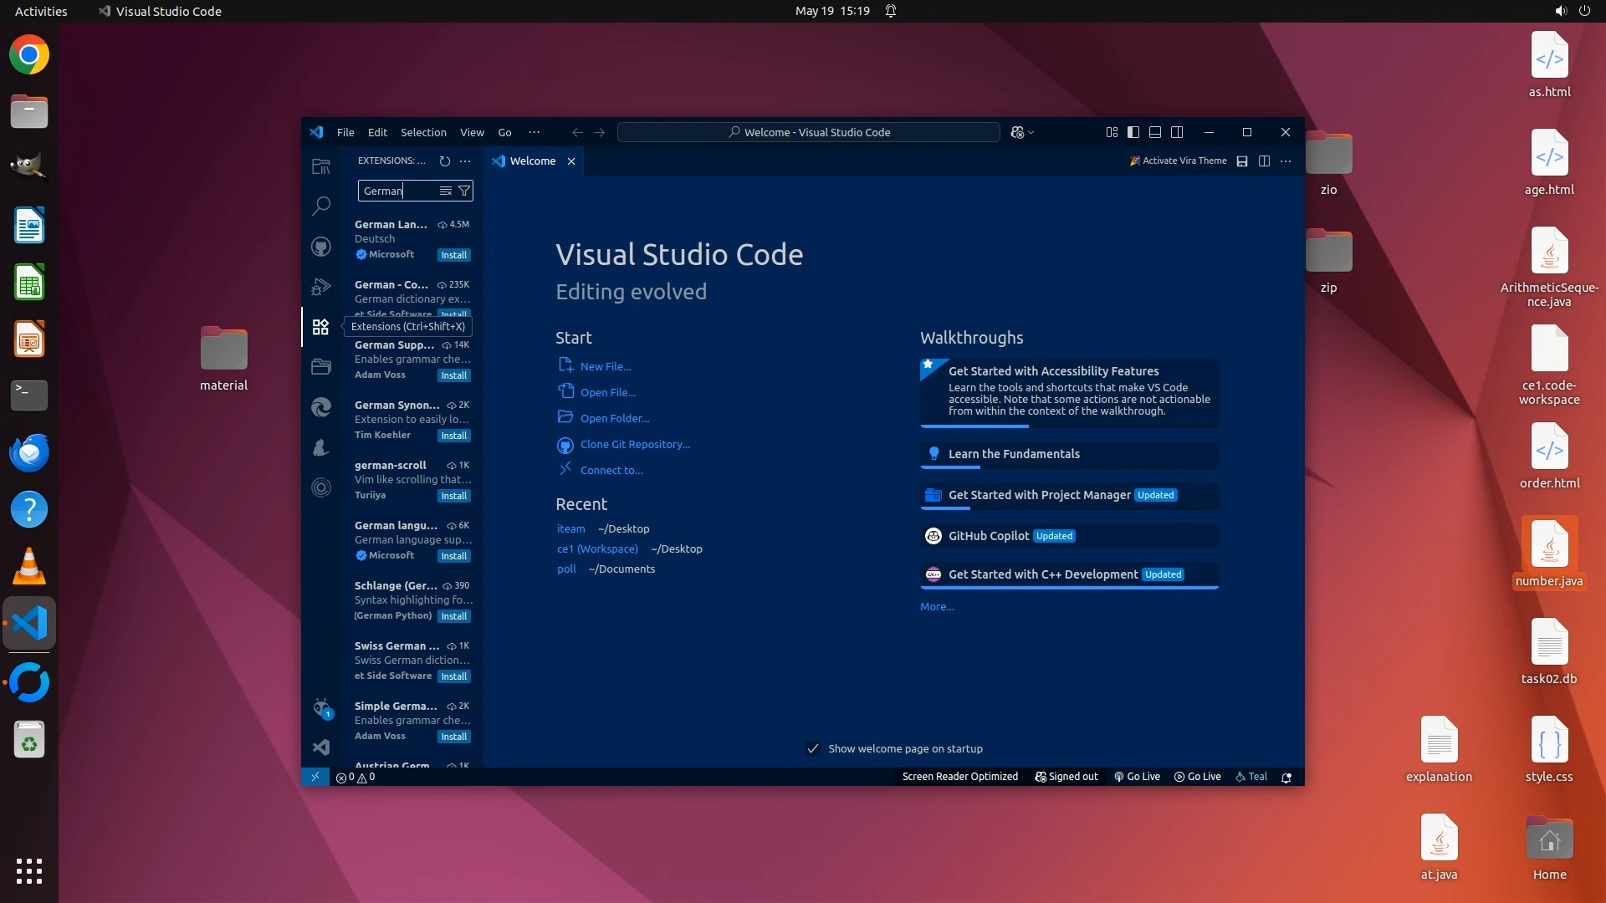The width and height of the screenshot is (1606, 903).
Task: Open the Selection menu
Action: [423, 132]
